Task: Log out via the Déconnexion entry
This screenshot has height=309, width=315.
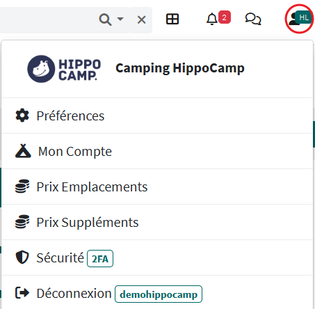Action: click(157, 293)
